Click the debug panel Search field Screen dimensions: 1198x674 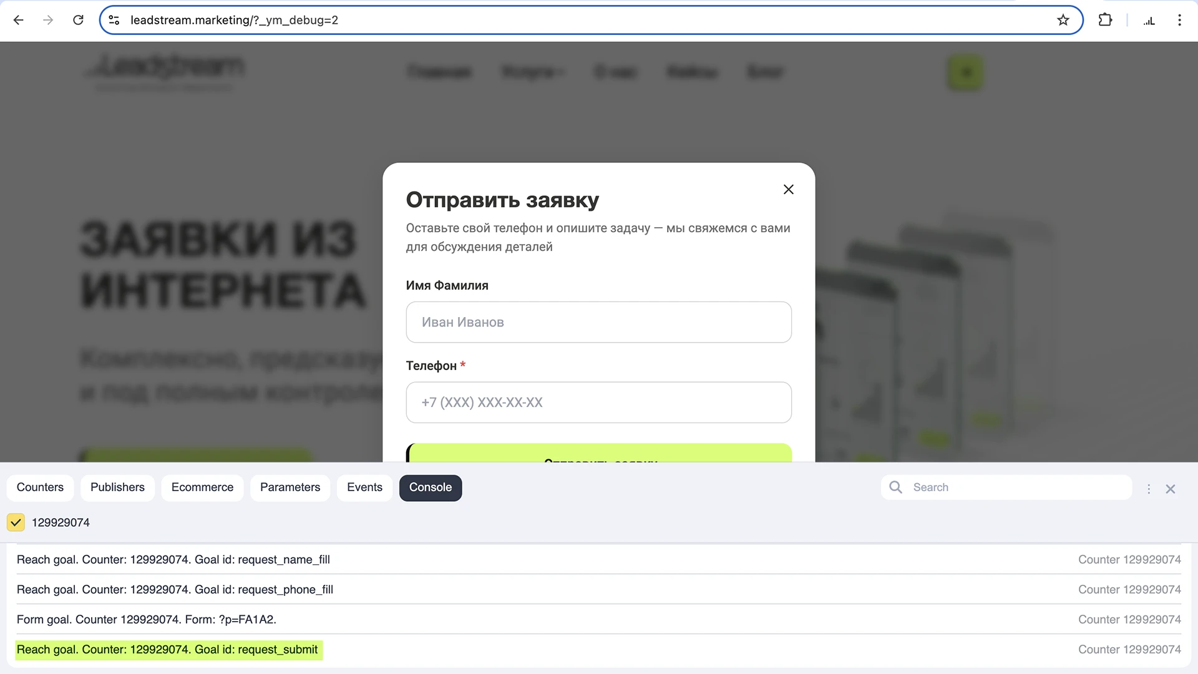click(1006, 487)
